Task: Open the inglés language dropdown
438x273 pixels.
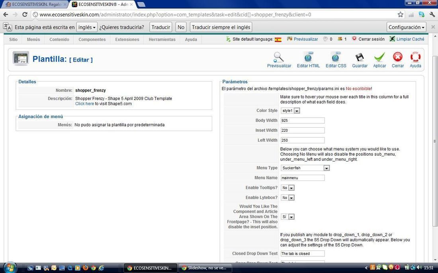Action: point(87,27)
